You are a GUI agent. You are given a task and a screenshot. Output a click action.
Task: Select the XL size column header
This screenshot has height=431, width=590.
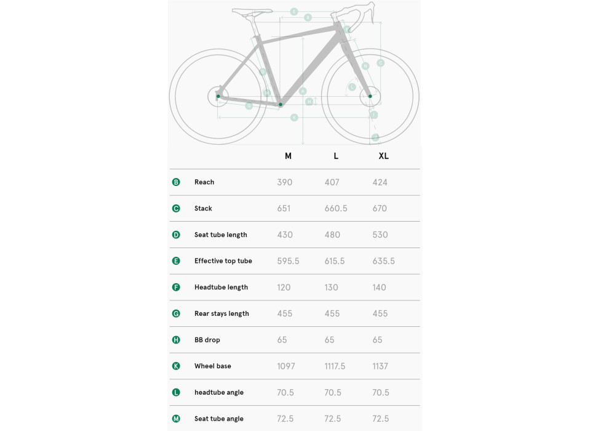tap(383, 156)
